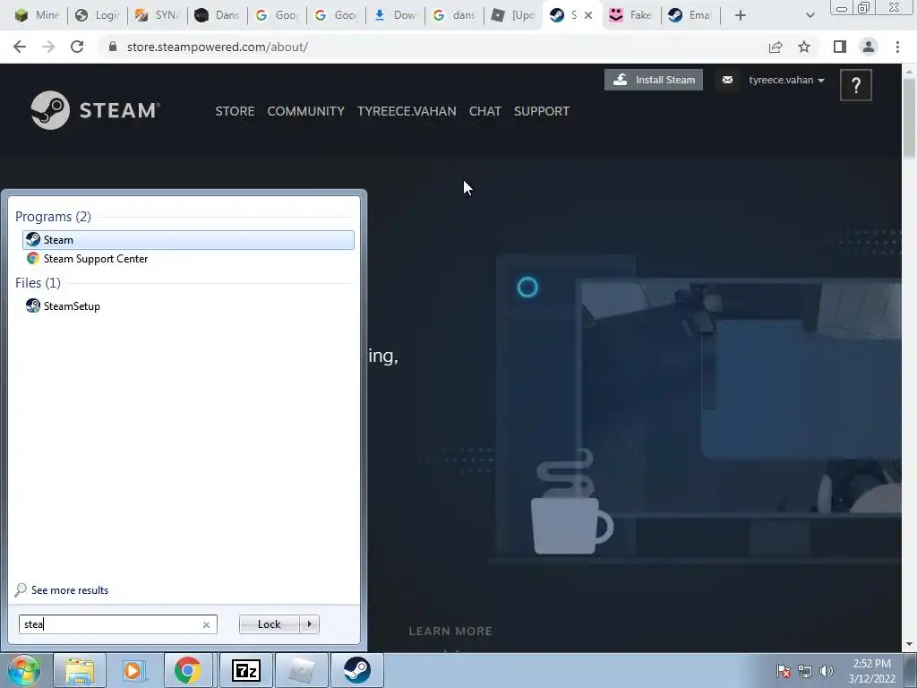
Task: Clear the start menu search box
Action: point(206,624)
